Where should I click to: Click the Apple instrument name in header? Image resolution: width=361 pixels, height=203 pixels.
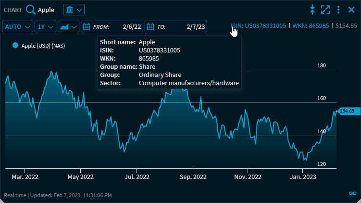click(x=46, y=10)
